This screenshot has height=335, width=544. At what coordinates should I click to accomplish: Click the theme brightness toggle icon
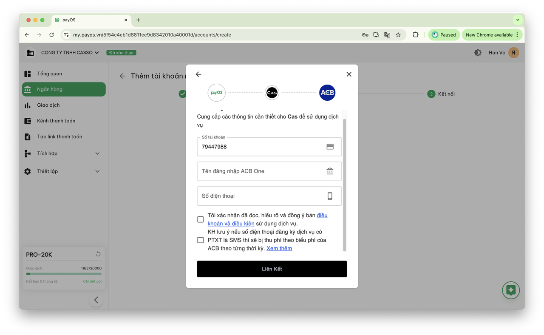pyautogui.click(x=478, y=53)
